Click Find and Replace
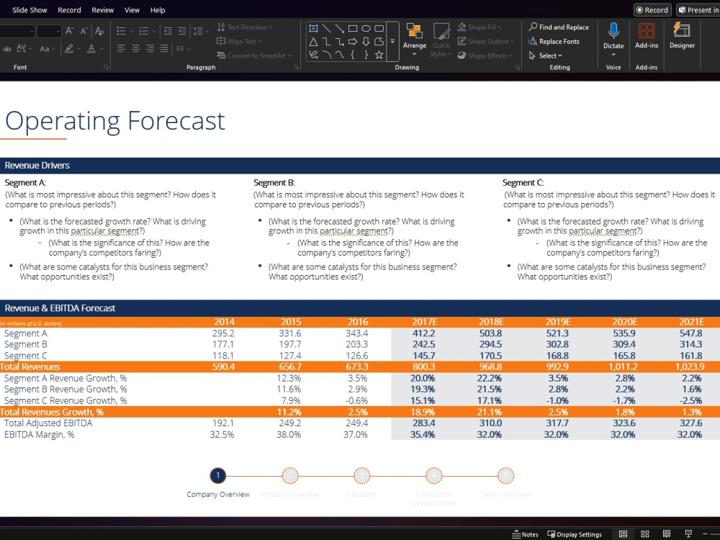720x540 pixels. [x=559, y=27]
